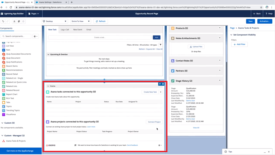Collapse Set Component Visibility section
This screenshot has width=275, height=155.
click(231, 35)
